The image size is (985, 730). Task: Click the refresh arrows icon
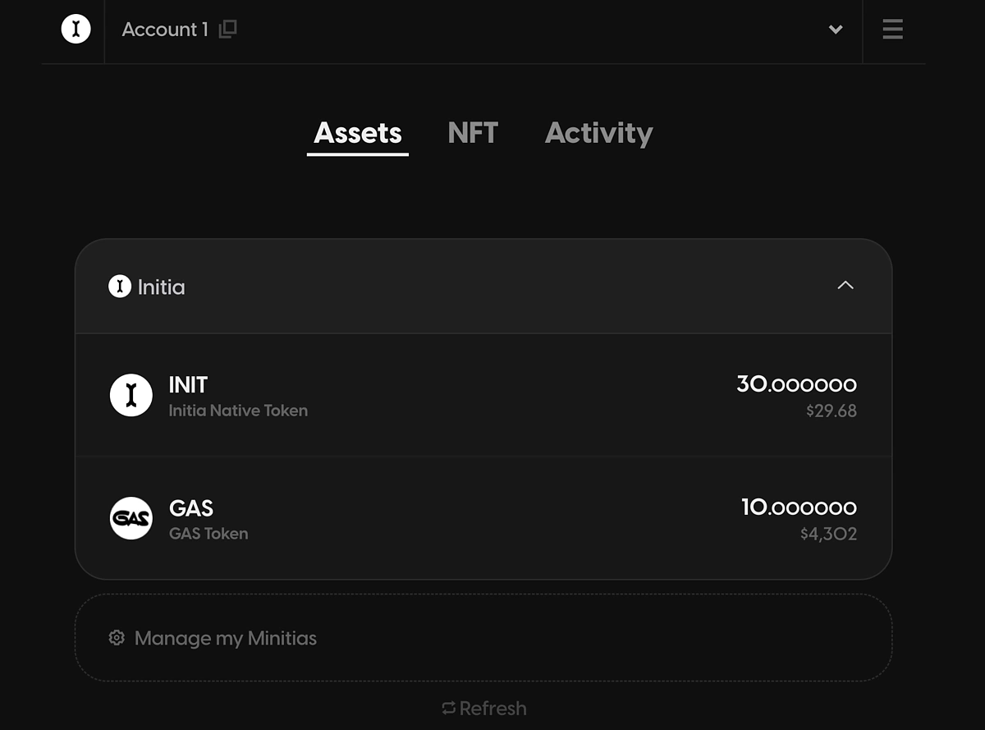[448, 708]
